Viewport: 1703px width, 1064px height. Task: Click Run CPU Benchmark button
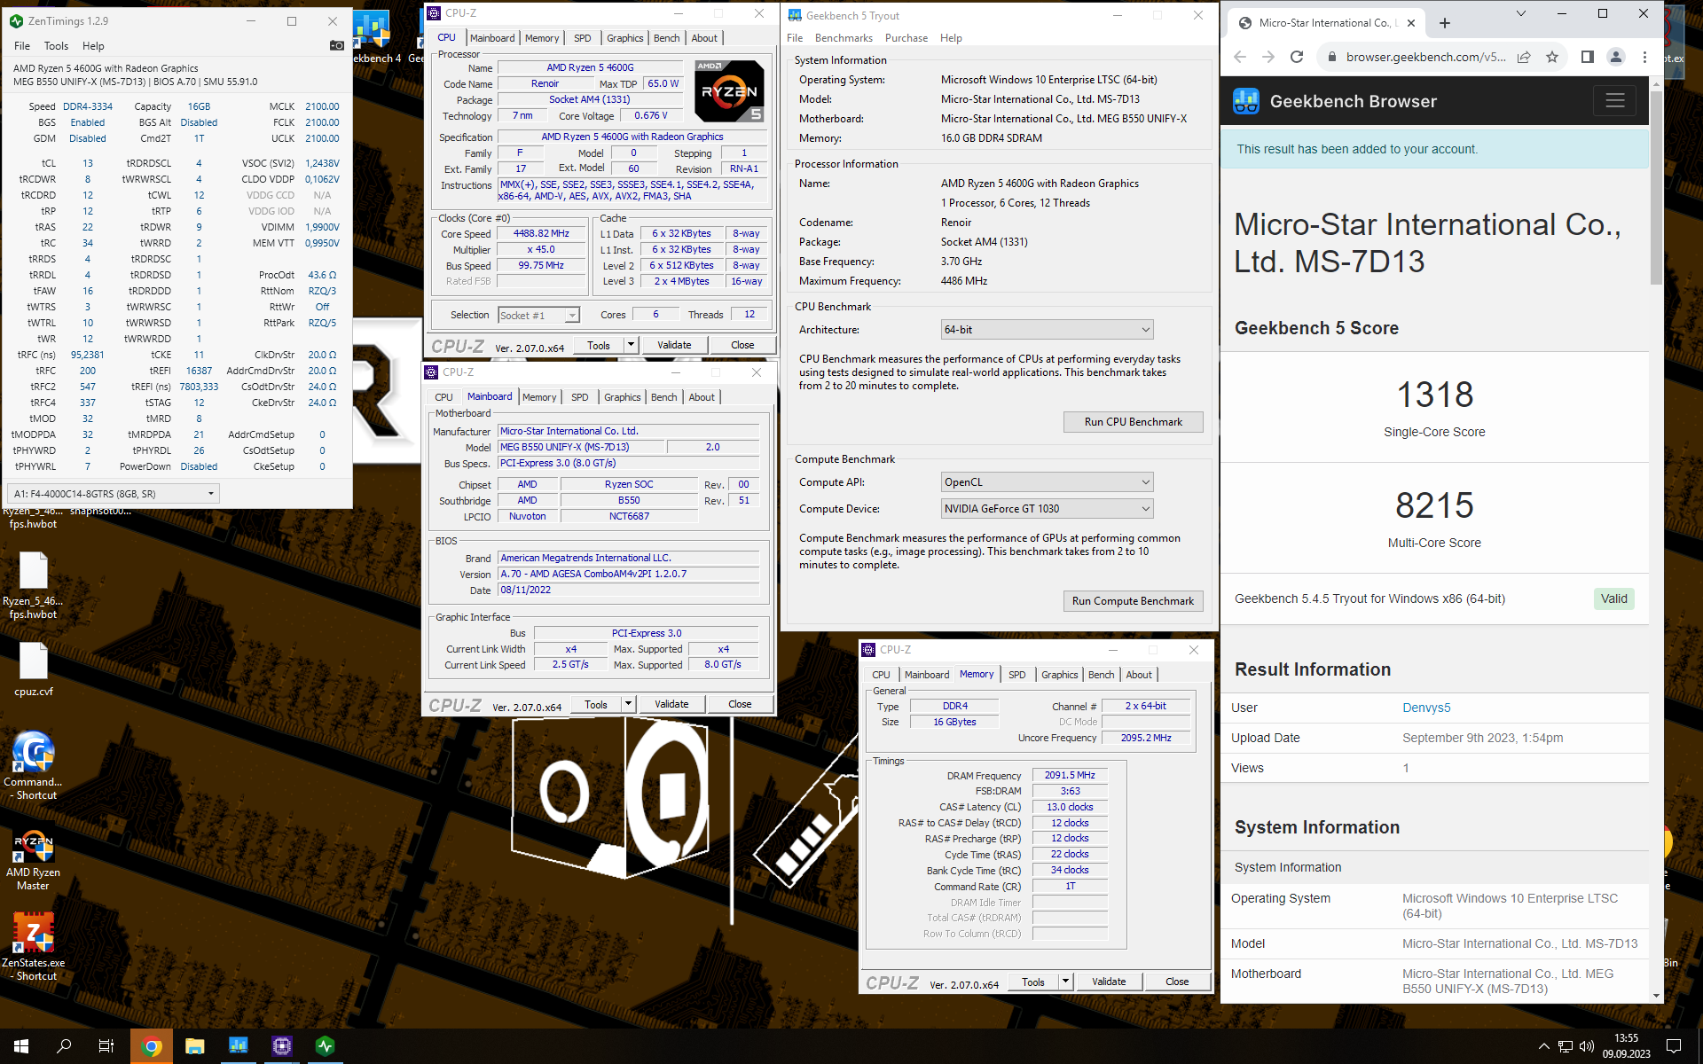[x=1133, y=421]
